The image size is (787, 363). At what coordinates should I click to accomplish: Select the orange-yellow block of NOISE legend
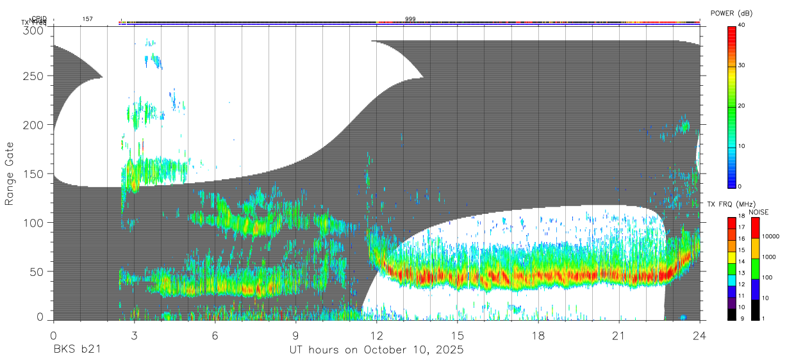[754, 248]
